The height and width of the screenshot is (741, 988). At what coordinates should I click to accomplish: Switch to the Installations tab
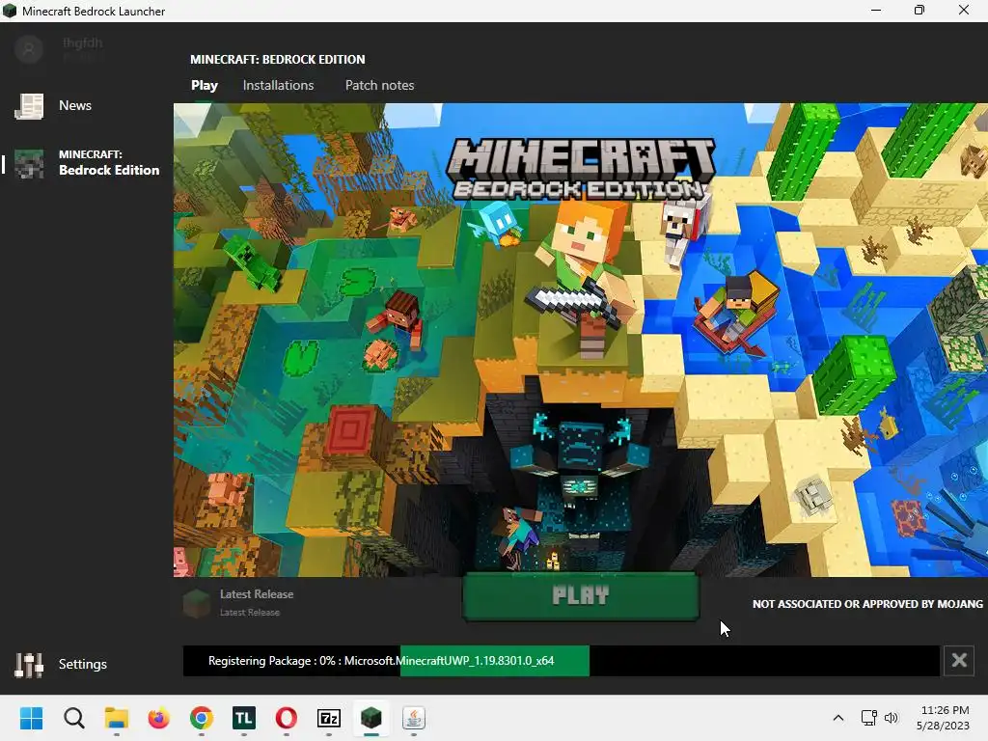[x=278, y=85]
